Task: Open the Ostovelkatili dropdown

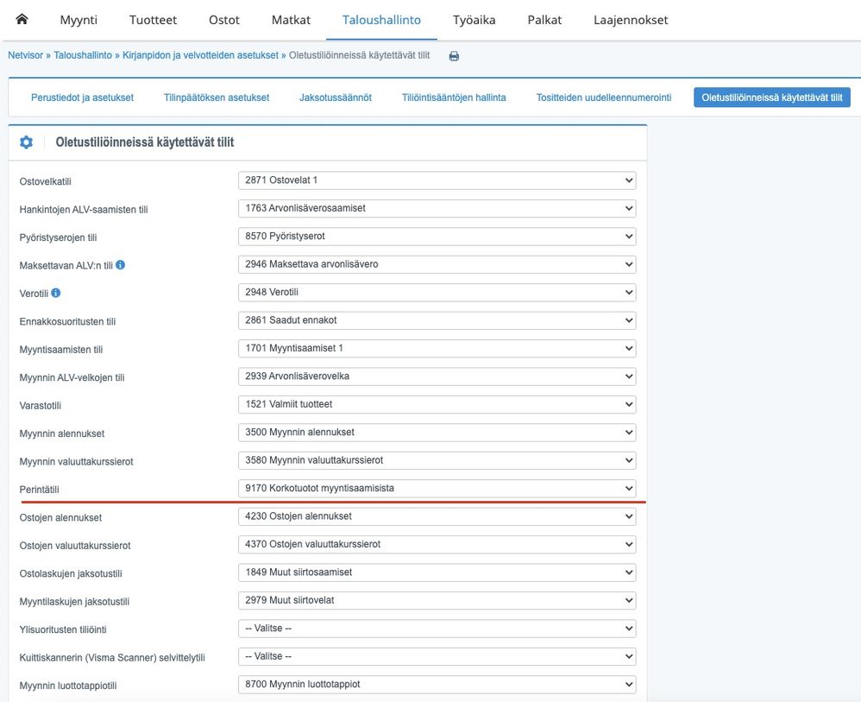Action: point(437,180)
